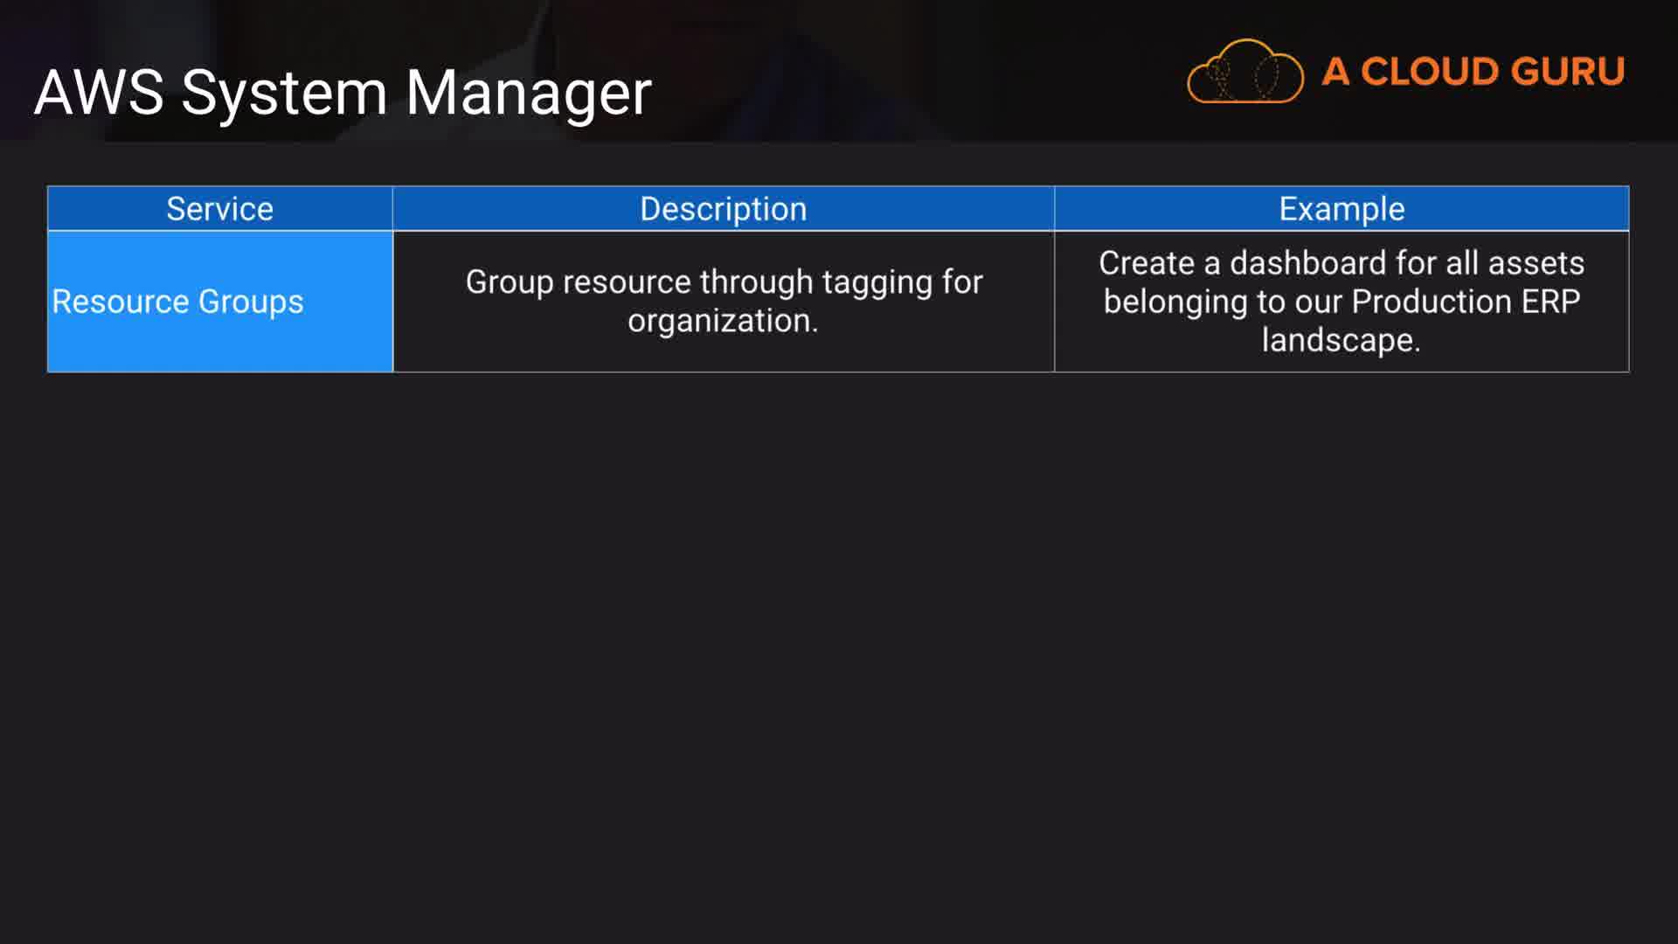Click the word 'tagging' in the description
The width and height of the screenshot is (1678, 944).
(877, 282)
